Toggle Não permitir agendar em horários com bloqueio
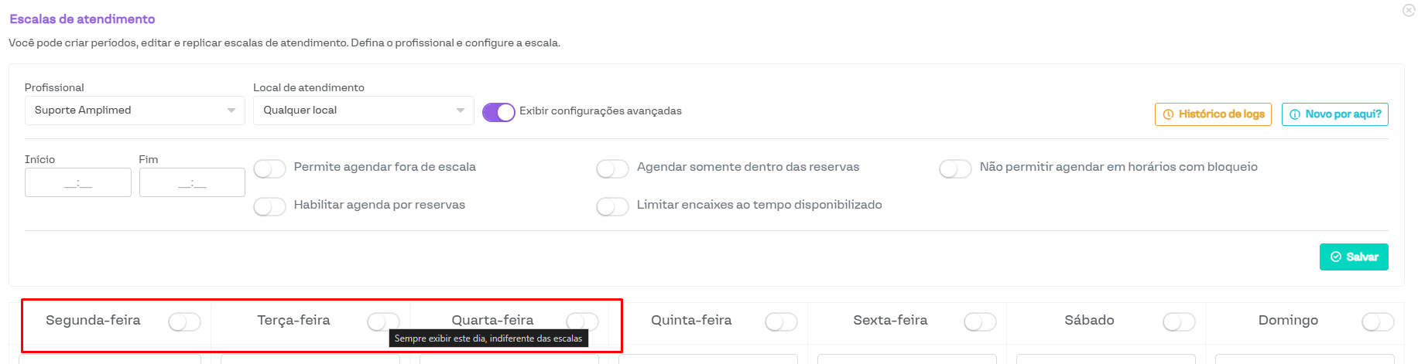The width and height of the screenshot is (1418, 364). pos(955,168)
